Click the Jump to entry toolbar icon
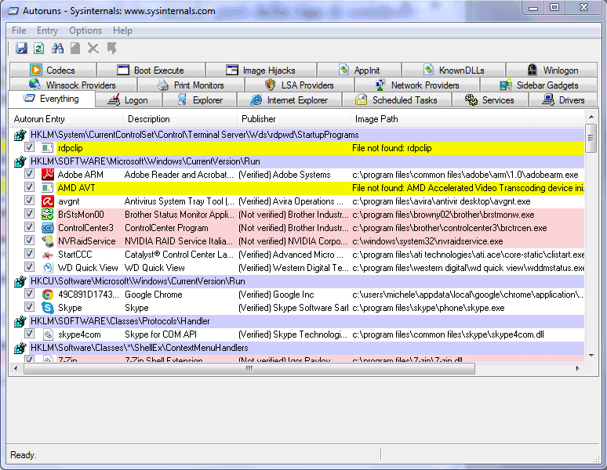 [111, 49]
